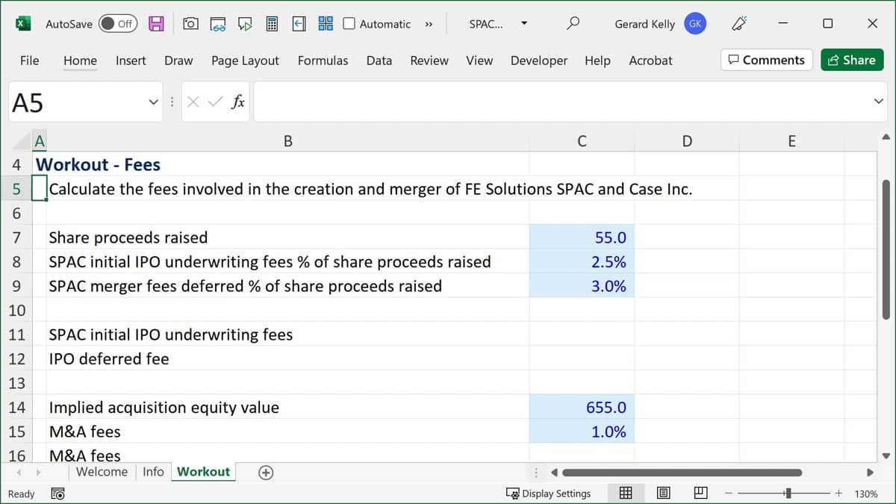Open the Help ribbon tab
896x504 pixels.
597,60
